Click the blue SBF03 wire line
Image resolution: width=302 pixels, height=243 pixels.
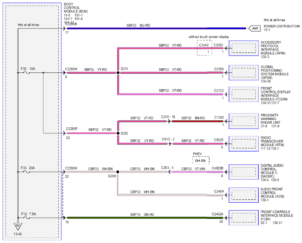[156, 28]
